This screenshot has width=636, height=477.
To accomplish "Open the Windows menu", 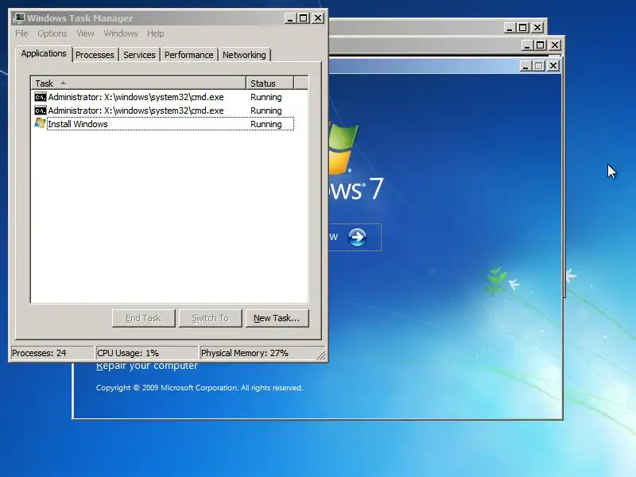I will point(121,33).
